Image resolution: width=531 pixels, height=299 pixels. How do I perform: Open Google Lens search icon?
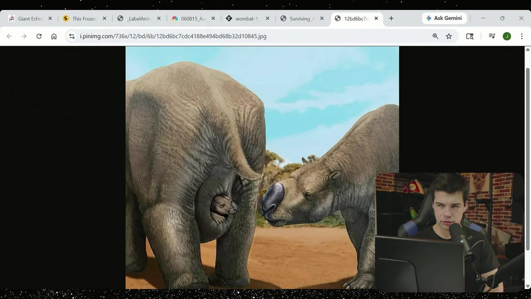pyautogui.click(x=470, y=36)
